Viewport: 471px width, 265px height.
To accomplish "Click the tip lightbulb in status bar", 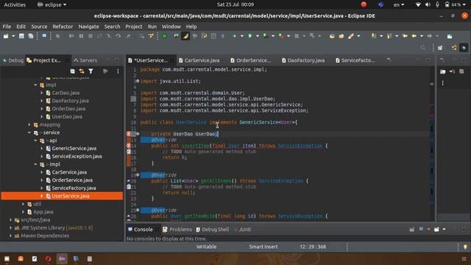I will tap(465, 247).
